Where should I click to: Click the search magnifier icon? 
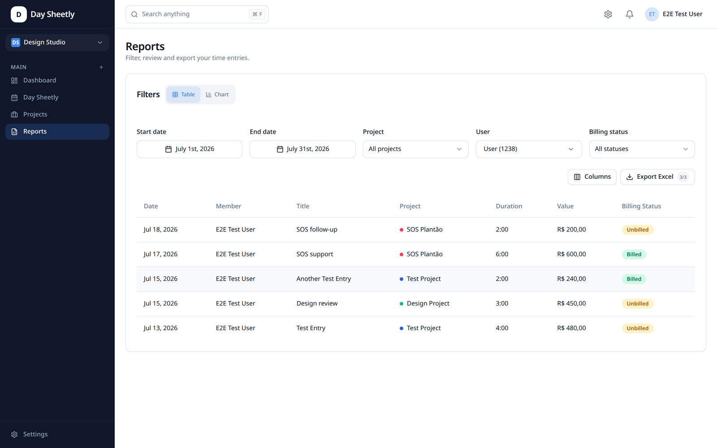tap(134, 14)
